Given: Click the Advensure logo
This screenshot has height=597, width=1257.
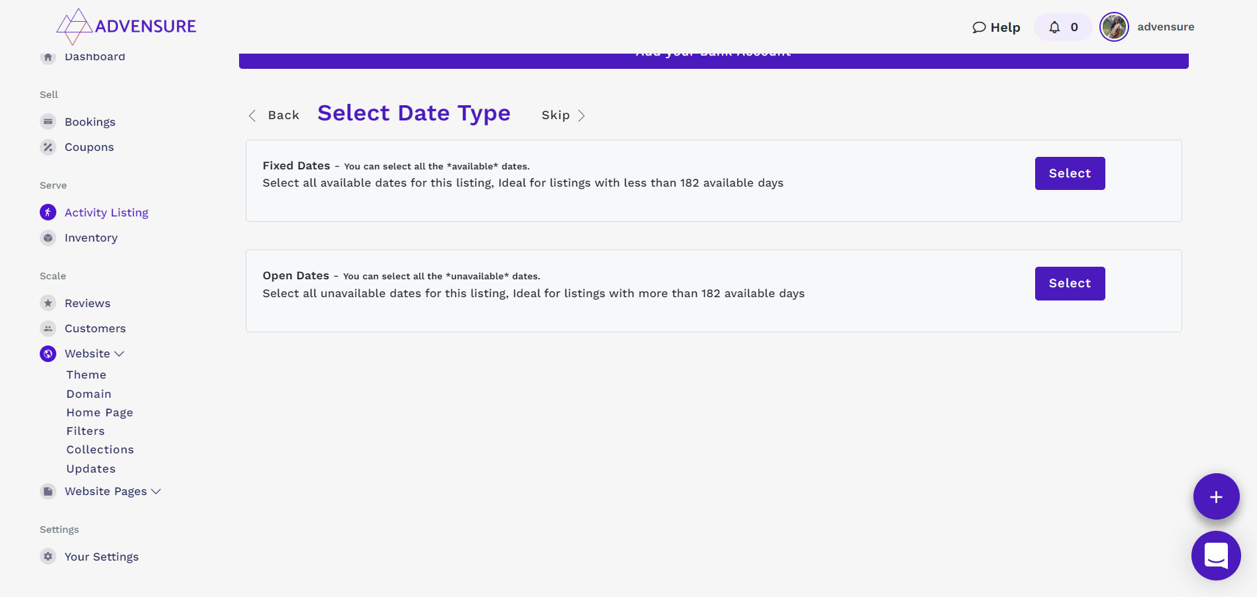Looking at the screenshot, I should click(x=126, y=26).
